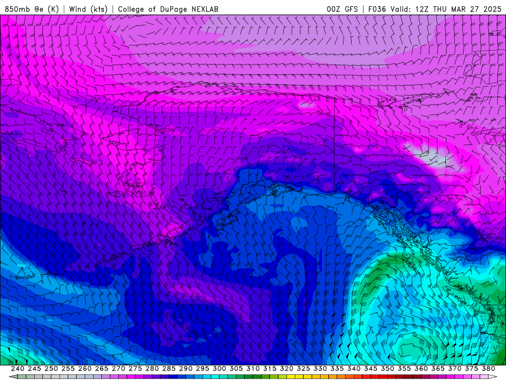This screenshot has height=380, width=506.
Task: Click 'College of DuPage NEXLAB' header text
Action: click(x=168, y=9)
